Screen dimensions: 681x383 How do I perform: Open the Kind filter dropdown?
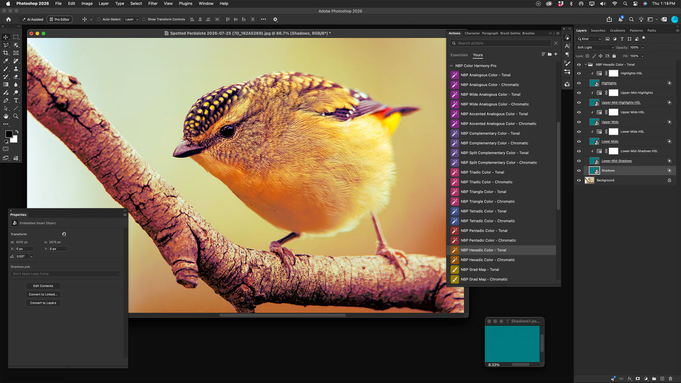(589, 39)
